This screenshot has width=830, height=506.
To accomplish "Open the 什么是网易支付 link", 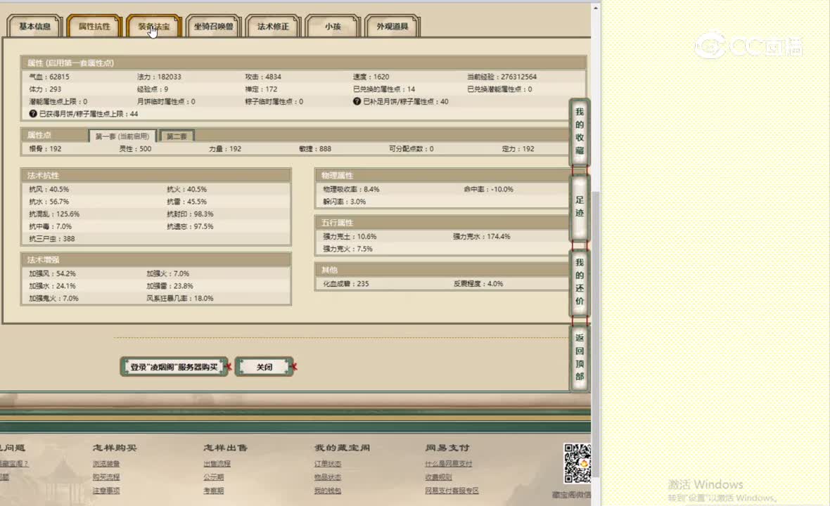I will coord(448,464).
